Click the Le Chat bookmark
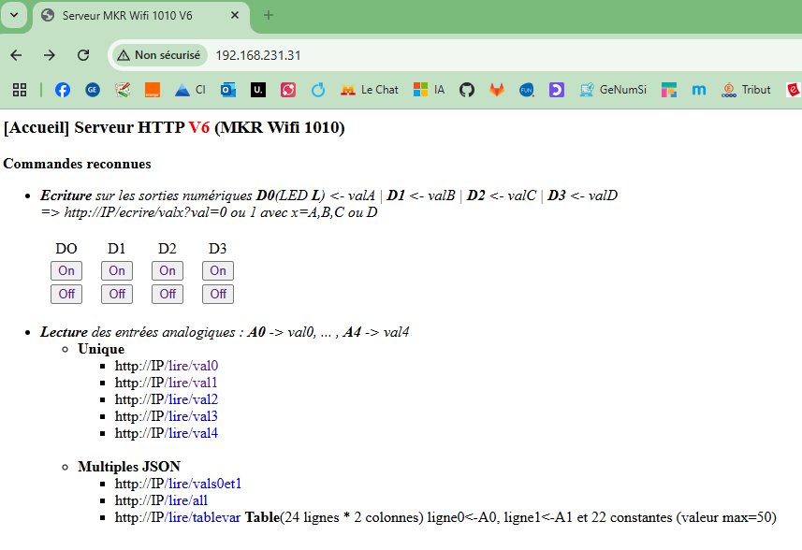 pyautogui.click(x=369, y=90)
